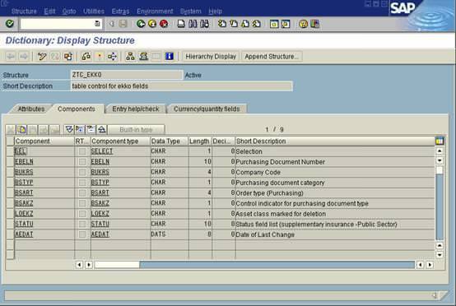
Task: Click the Structure name field ZTC_EKKO
Action: [x=127, y=75]
